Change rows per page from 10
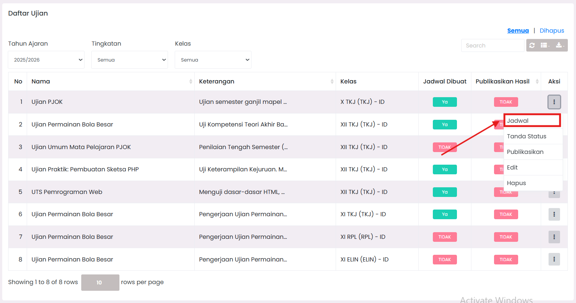The image size is (576, 303). pyautogui.click(x=100, y=283)
